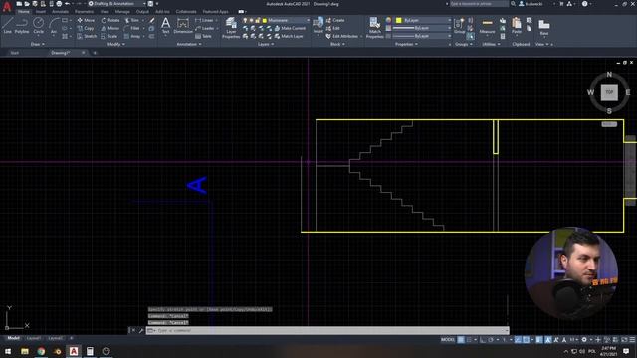This screenshot has width=637, height=358.
Task: Select the Polyline tool
Action: 22,25
